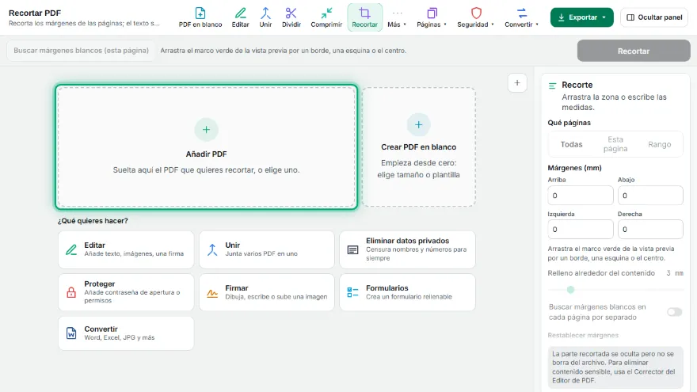Toggle Buscar márgenes blancos en cada página
The width and height of the screenshot is (697, 392).
(674, 312)
